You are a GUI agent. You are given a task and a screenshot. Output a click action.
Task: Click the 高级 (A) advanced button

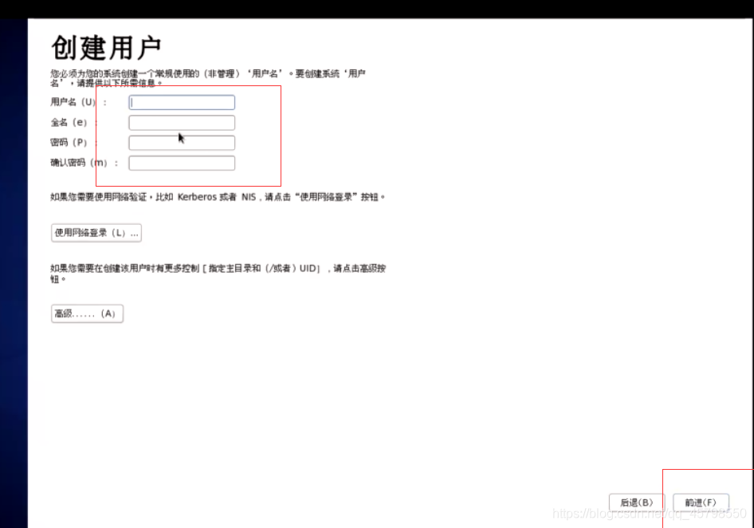pos(87,313)
